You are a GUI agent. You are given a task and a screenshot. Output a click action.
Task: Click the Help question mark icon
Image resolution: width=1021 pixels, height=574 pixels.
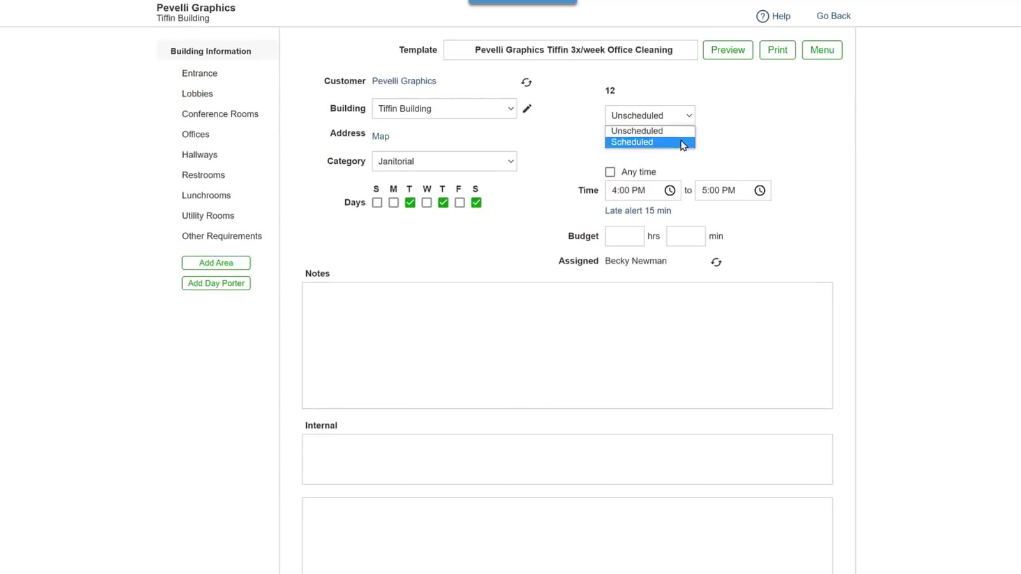(x=763, y=17)
